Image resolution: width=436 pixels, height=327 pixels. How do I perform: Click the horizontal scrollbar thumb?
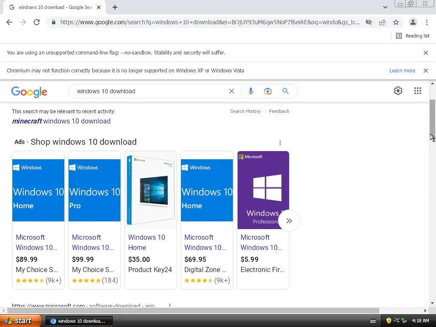point(193,310)
